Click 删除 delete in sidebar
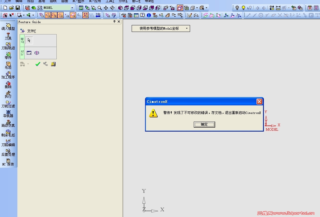320x217 pixels. tap(8, 85)
